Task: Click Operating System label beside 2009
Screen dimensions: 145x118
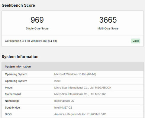Action: click(x=16, y=81)
